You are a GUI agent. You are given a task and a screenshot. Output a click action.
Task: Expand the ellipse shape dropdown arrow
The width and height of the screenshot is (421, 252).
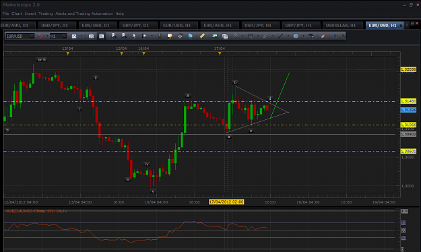point(303,36)
